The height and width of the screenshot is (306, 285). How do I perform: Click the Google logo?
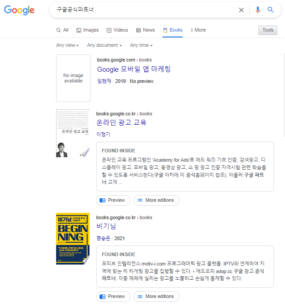pos(19,10)
